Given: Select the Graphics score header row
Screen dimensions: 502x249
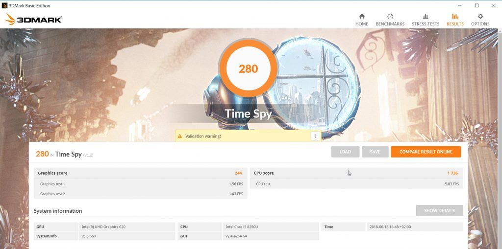Looking at the screenshot, I should coord(140,173).
